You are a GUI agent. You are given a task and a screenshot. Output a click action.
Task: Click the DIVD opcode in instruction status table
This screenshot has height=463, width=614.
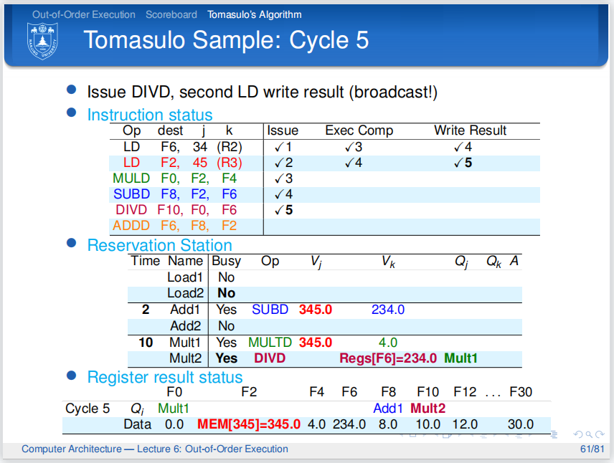point(131,210)
